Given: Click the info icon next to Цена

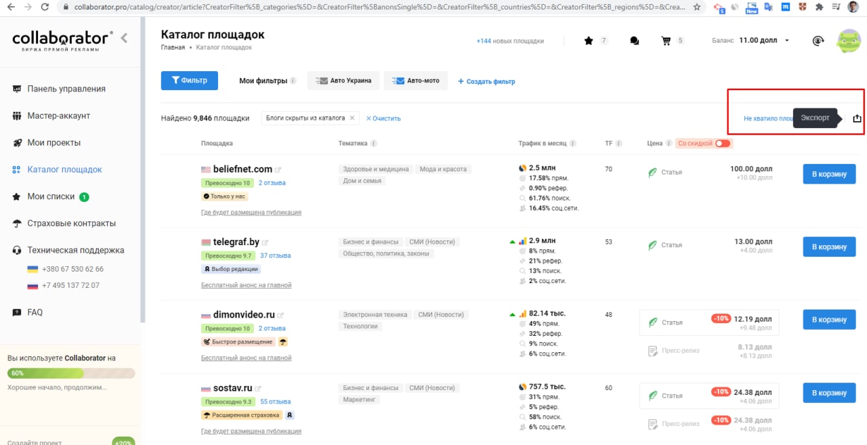Looking at the screenshot, I should click(669, 144).
